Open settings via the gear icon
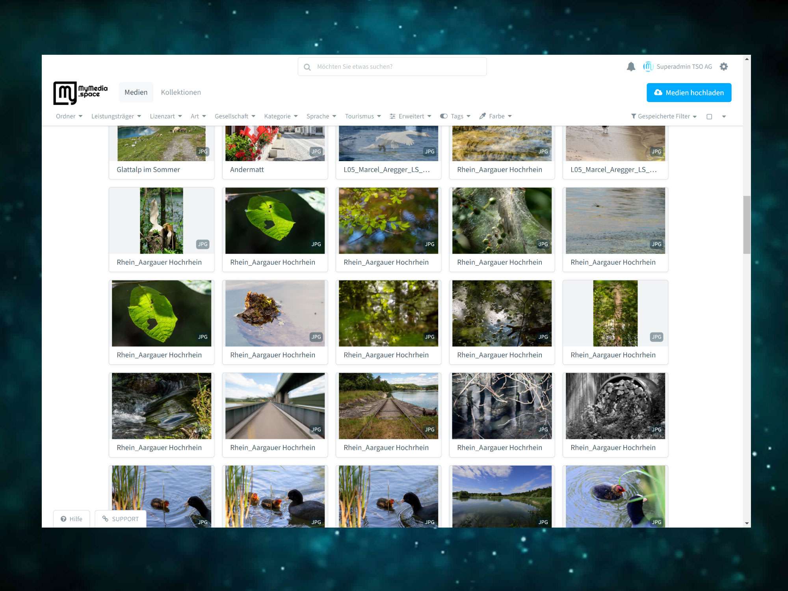This screenshot has height=591, width=788. (723, 67)
